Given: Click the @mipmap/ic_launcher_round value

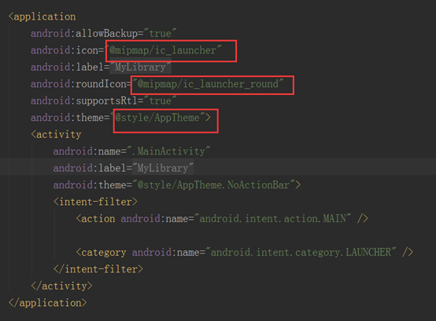Looking at the screenshot, I should (x=208, y=84).
